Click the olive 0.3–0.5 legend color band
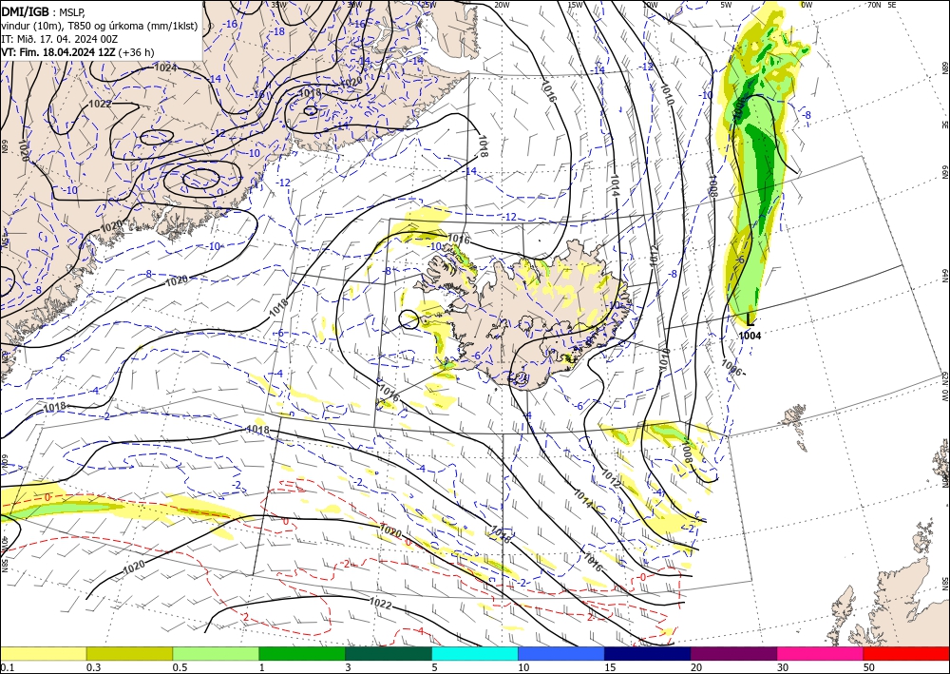The image size is (950, 674). [x=129, y=653]
